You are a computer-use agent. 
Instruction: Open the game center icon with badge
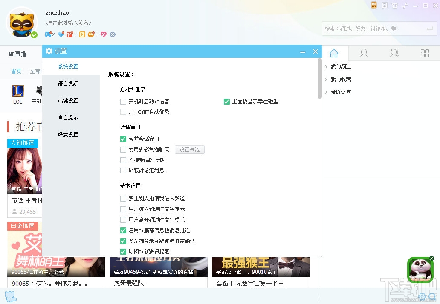48,34
